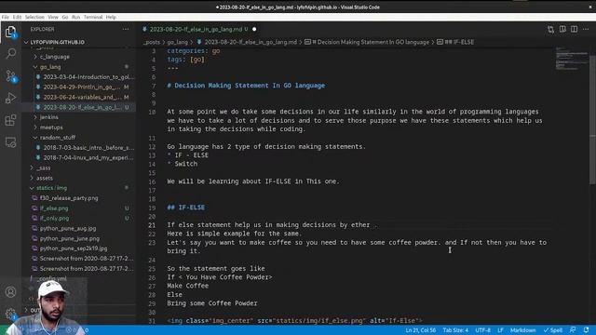The image size is (596, 335).
Task: Open the Accounts icon in activity bar
Action: coord(10,291)
